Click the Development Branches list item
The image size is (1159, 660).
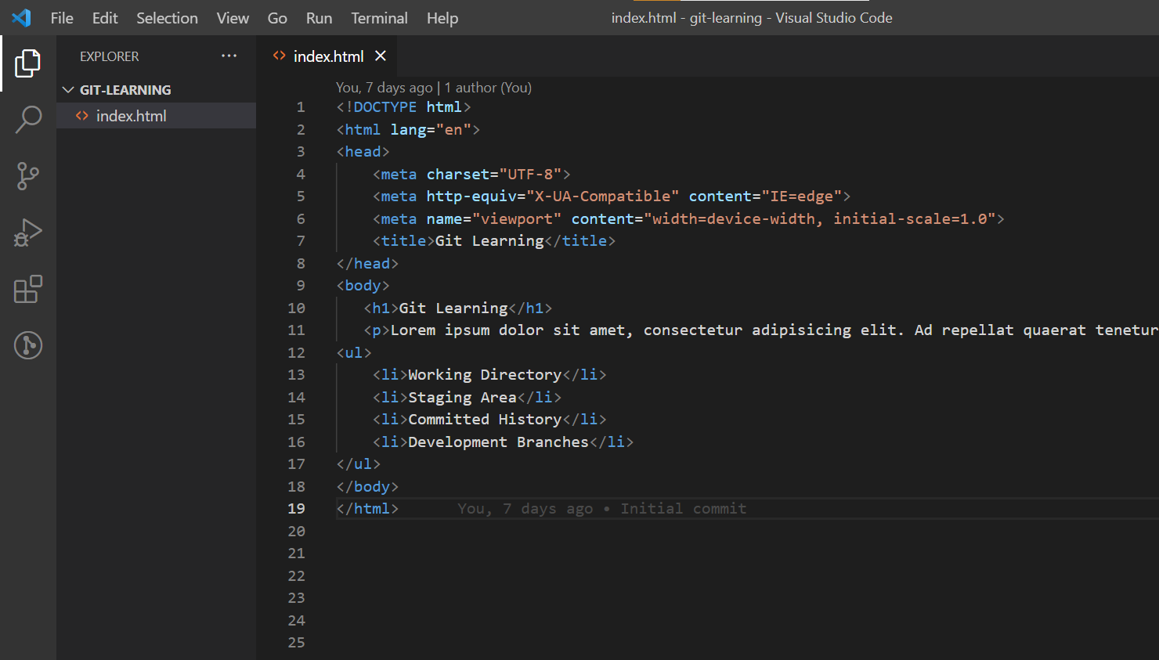(x=503, y=442)
